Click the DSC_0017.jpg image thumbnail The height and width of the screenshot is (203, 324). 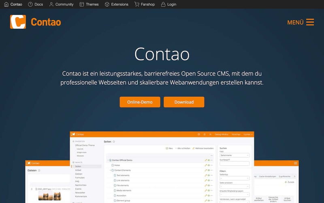(49, 196)
